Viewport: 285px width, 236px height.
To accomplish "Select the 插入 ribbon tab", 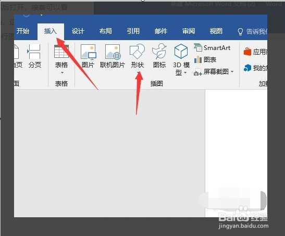I will click(51, 31).
